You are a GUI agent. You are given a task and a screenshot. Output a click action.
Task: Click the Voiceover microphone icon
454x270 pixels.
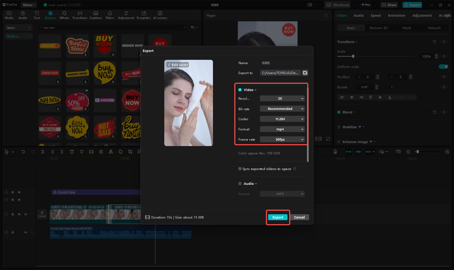(335, 152)
